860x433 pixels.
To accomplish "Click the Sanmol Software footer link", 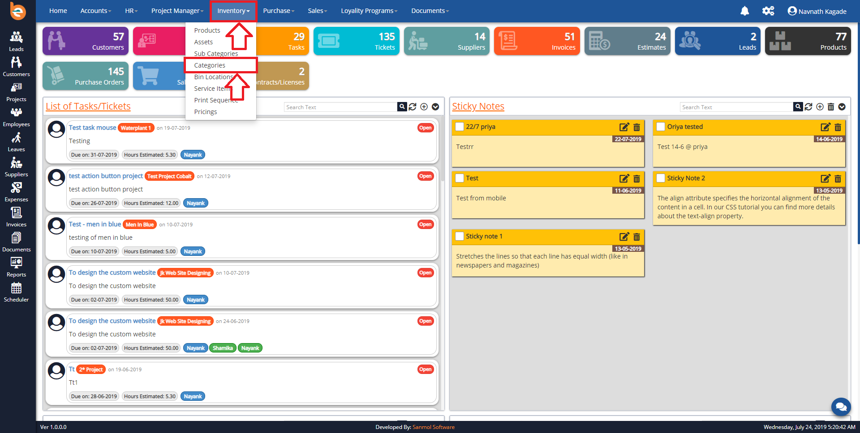I will pos(433,427).
